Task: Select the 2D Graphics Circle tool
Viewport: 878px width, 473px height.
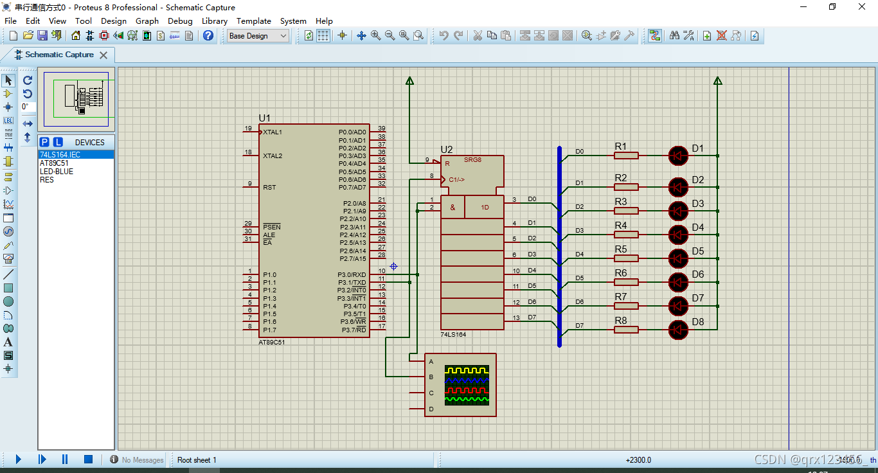Action: (8, 301)
